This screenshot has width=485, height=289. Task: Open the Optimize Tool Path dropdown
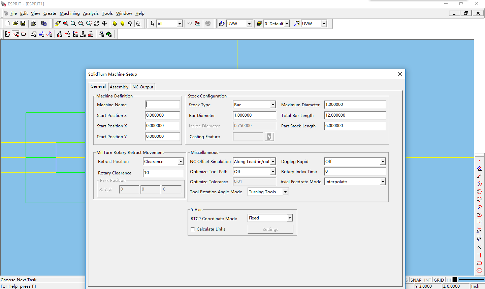point(273,172)
